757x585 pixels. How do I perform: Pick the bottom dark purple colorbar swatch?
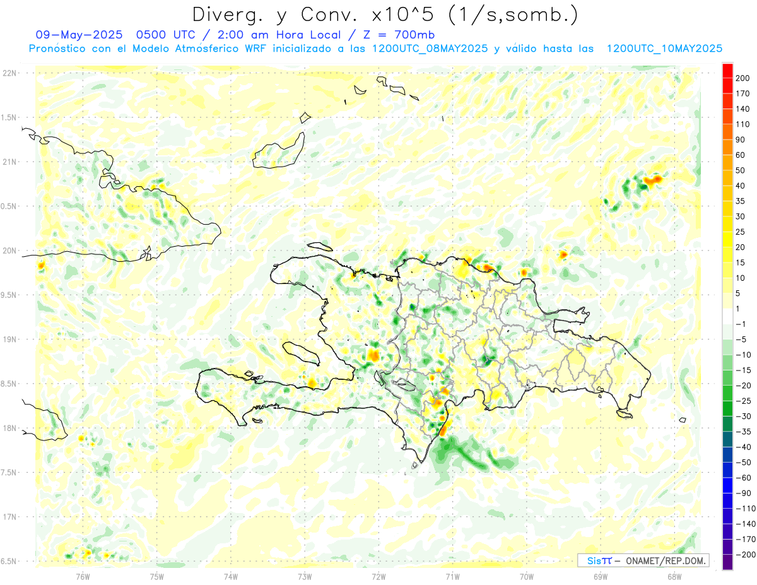coord(727,562)
